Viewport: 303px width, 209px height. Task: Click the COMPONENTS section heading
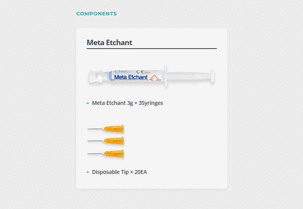pyautogui.click(x=97, y=14)
